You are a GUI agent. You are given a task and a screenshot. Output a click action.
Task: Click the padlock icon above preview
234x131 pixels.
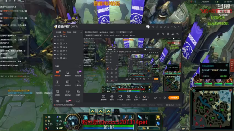pyautogui.click(x=163, y=34)
